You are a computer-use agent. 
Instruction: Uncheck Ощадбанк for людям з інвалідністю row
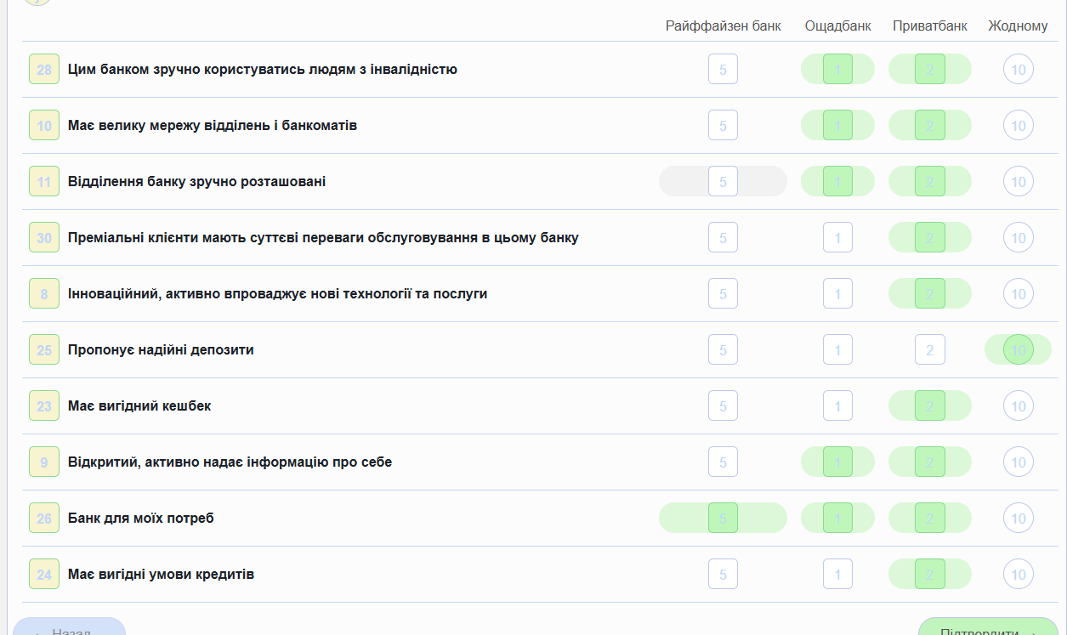click(837, 69)
